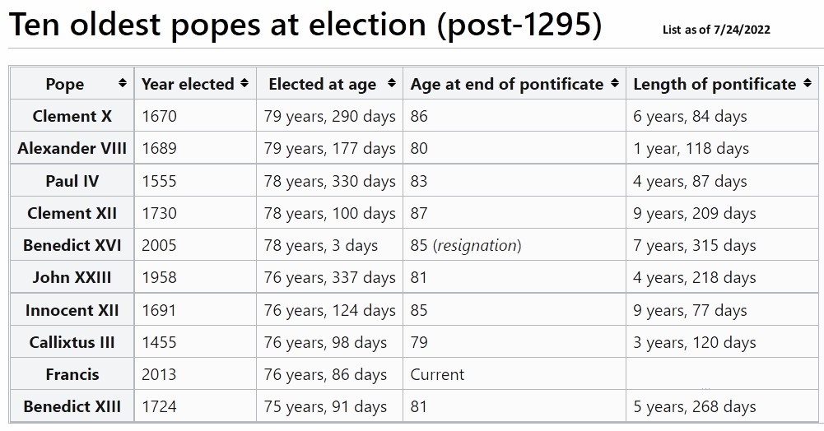824x431 pixels.
Task: Select the Benedict XIII pope name
Action: (72, 406)
